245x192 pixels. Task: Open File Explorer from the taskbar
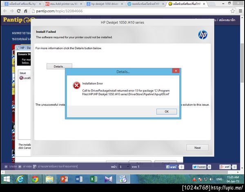[x=49, y=179]
